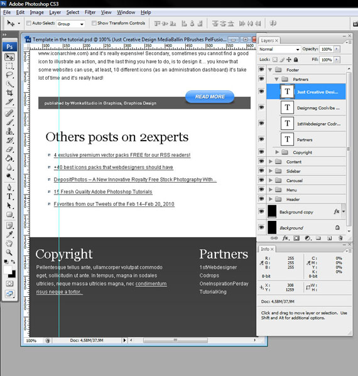Click the READ MORE button in the document
This screenshot has width=358, height=376.
click(x=210, y=97)
